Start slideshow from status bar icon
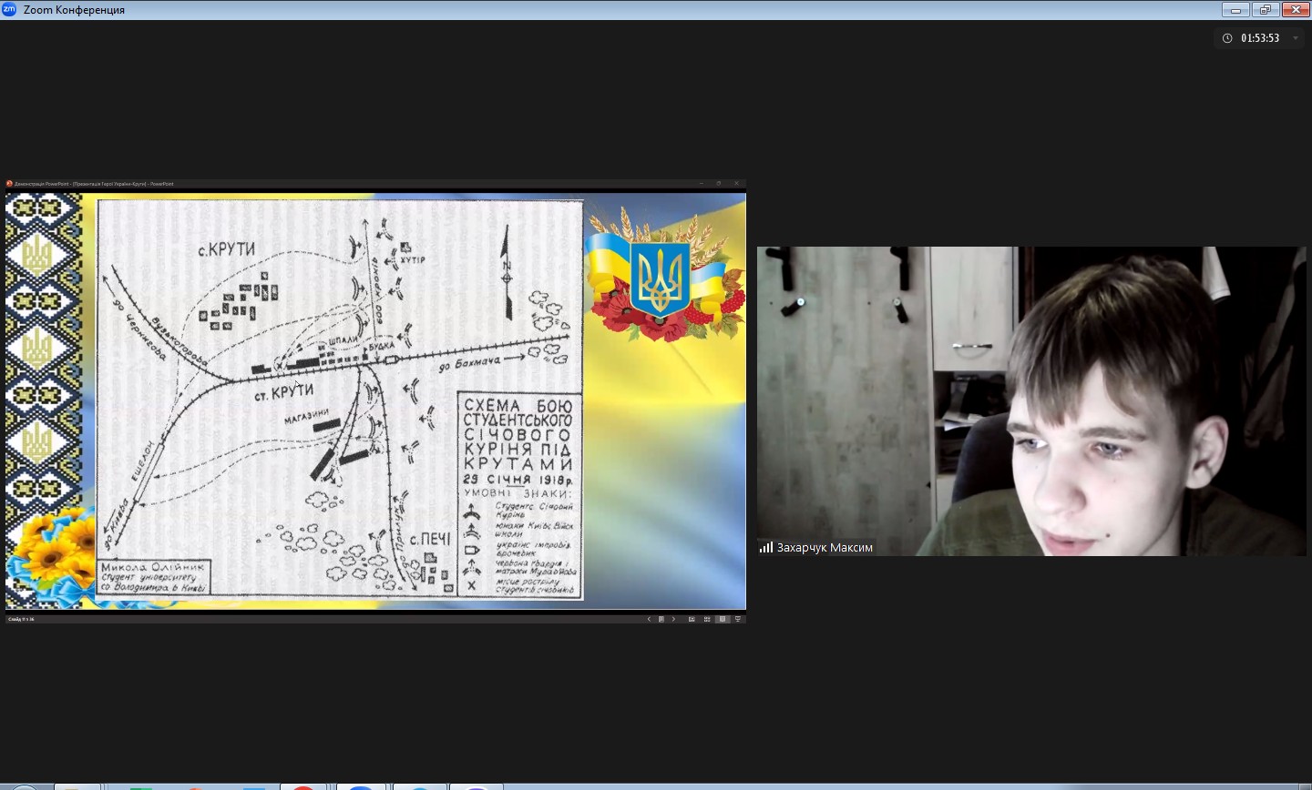1312x790 pixels. (x=738, y=619)
